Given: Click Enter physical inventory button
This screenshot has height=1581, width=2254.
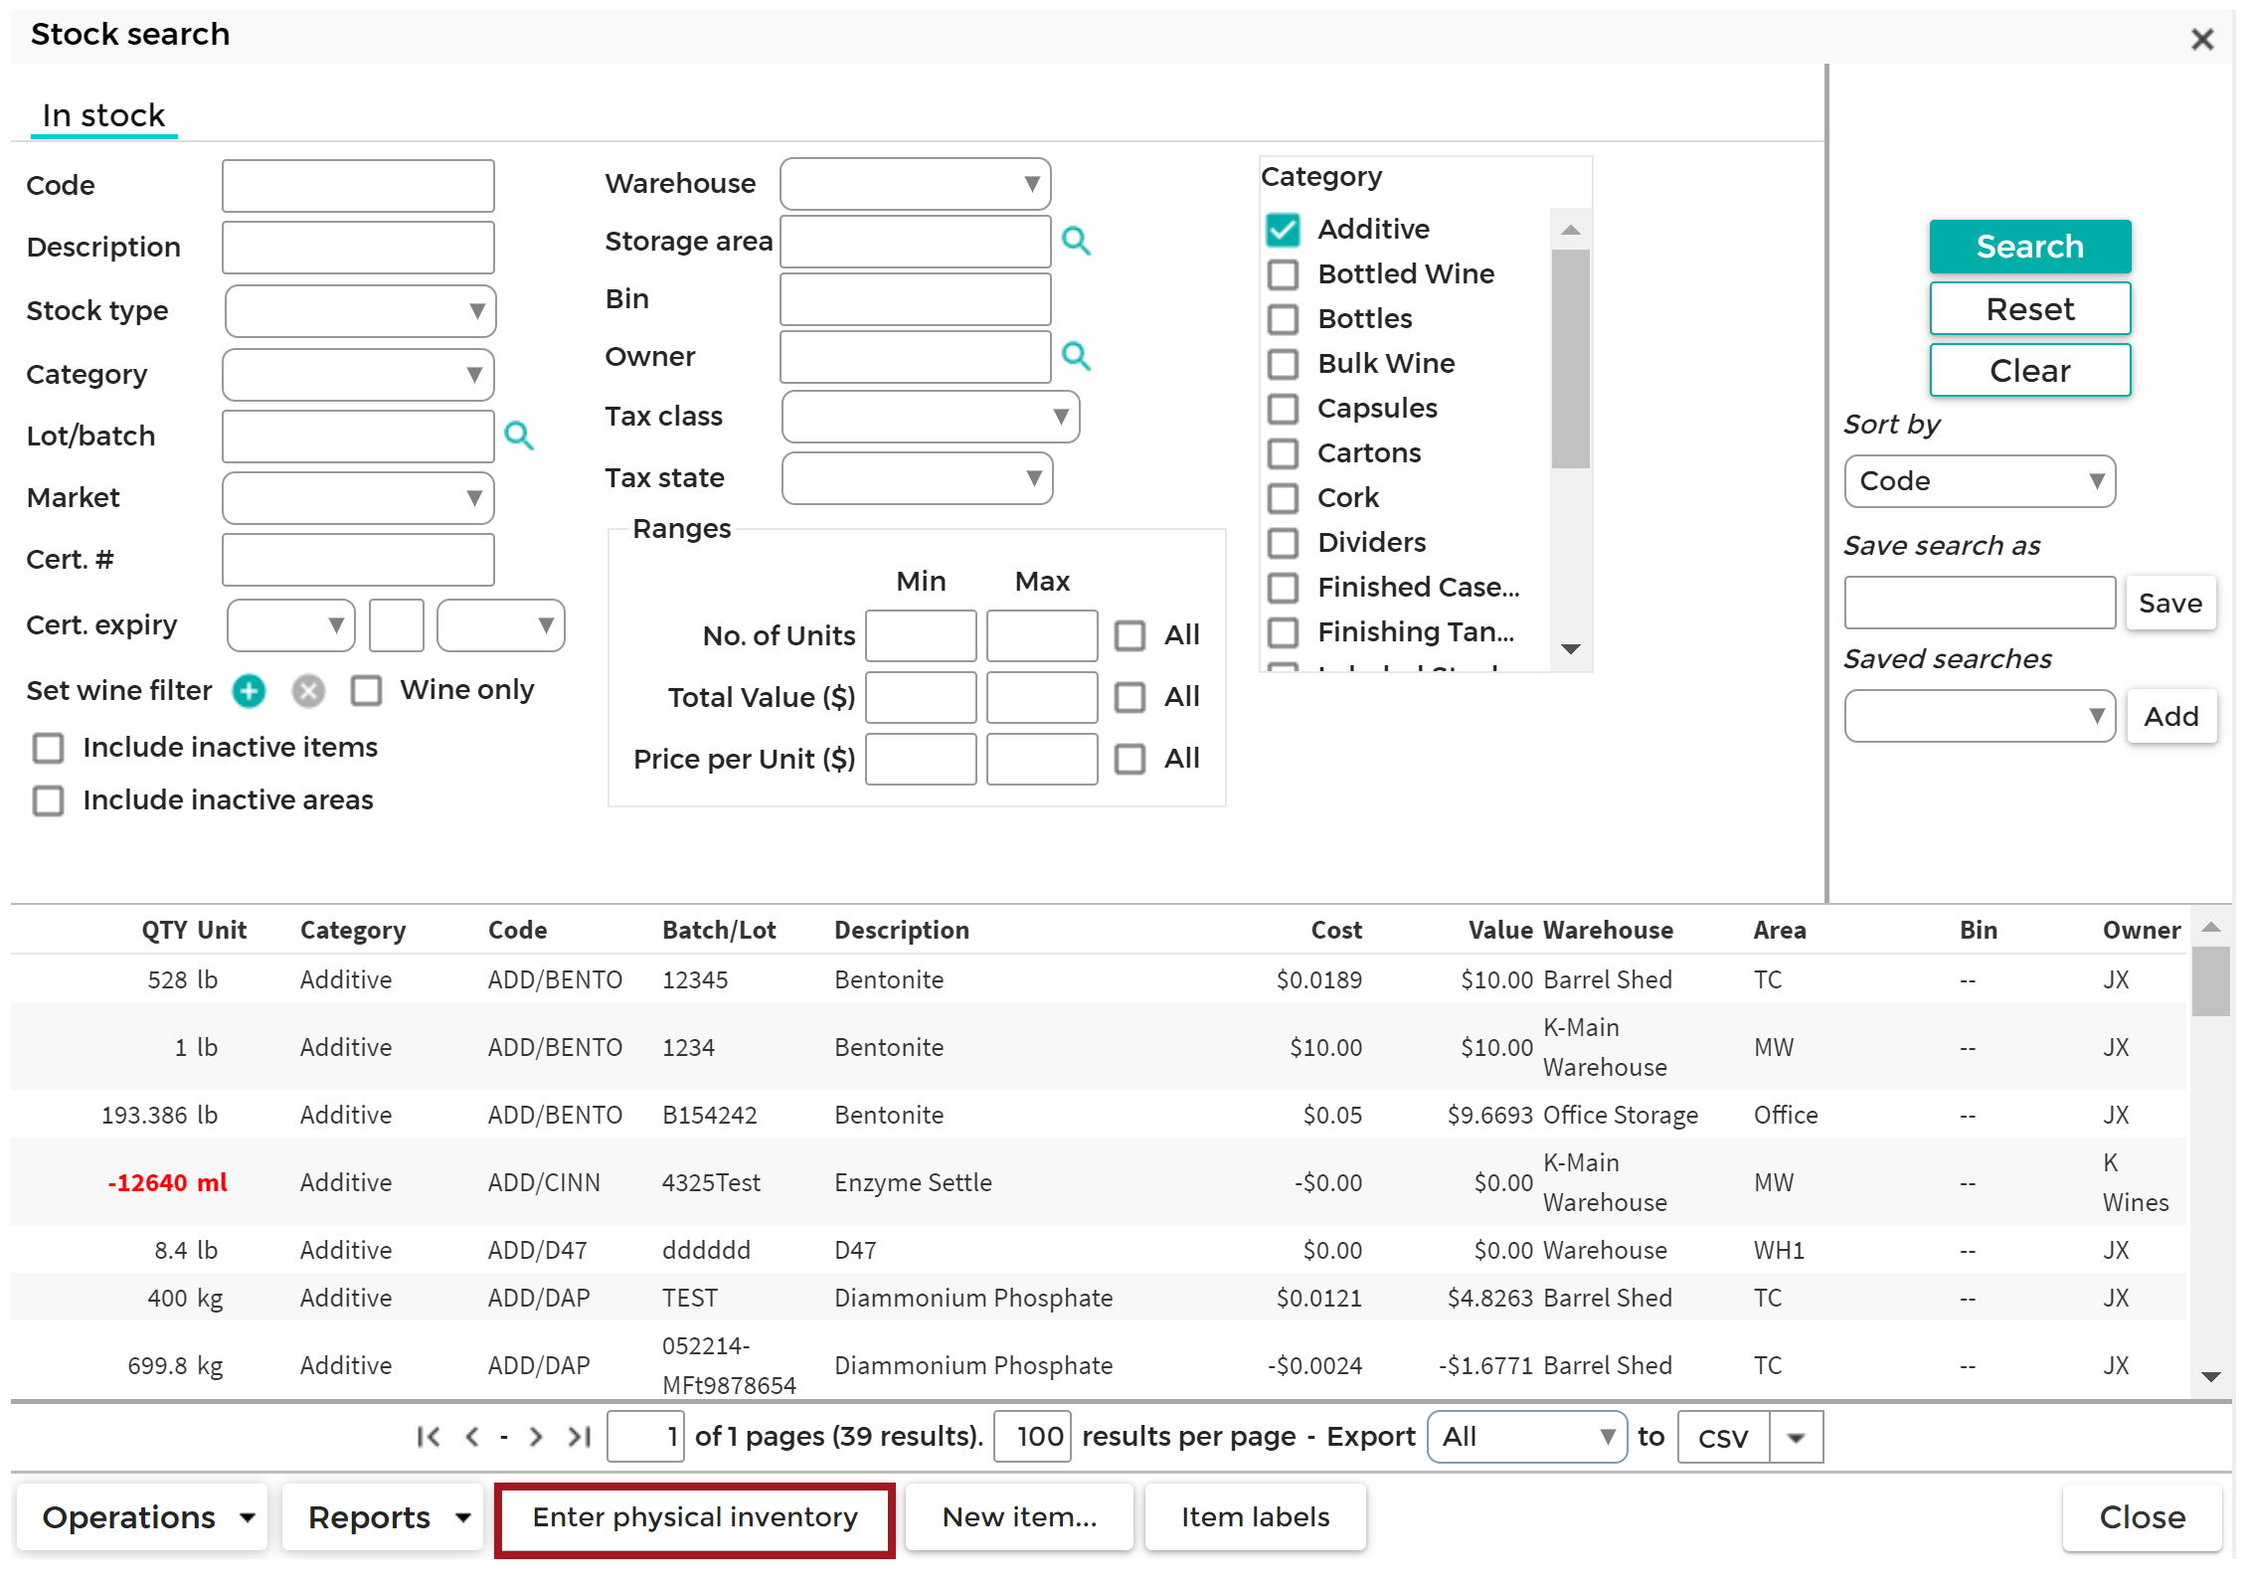Looking at the screenshot, I should coord(694,1517).
